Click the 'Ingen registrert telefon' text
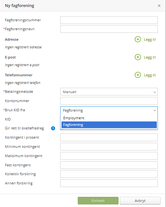The width and height of the screenshot is (166, 207). (23, 83)
